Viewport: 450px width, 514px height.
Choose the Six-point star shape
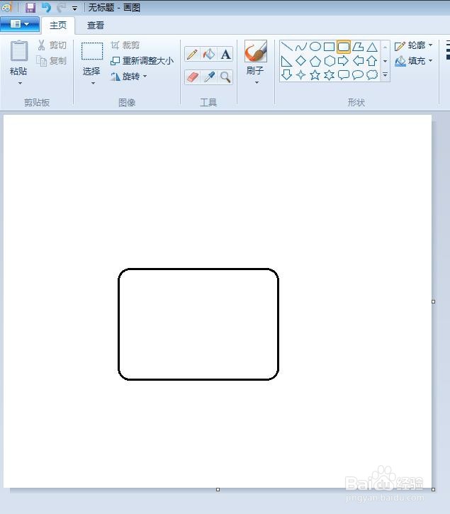(329, 74)
